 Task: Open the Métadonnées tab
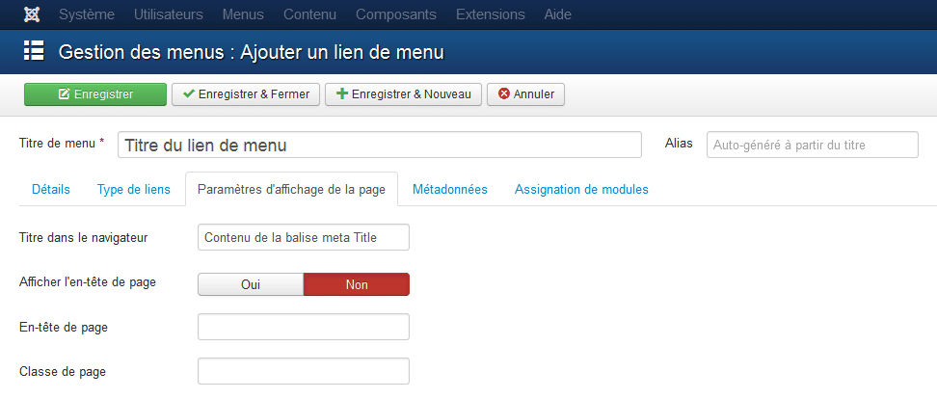449,190
